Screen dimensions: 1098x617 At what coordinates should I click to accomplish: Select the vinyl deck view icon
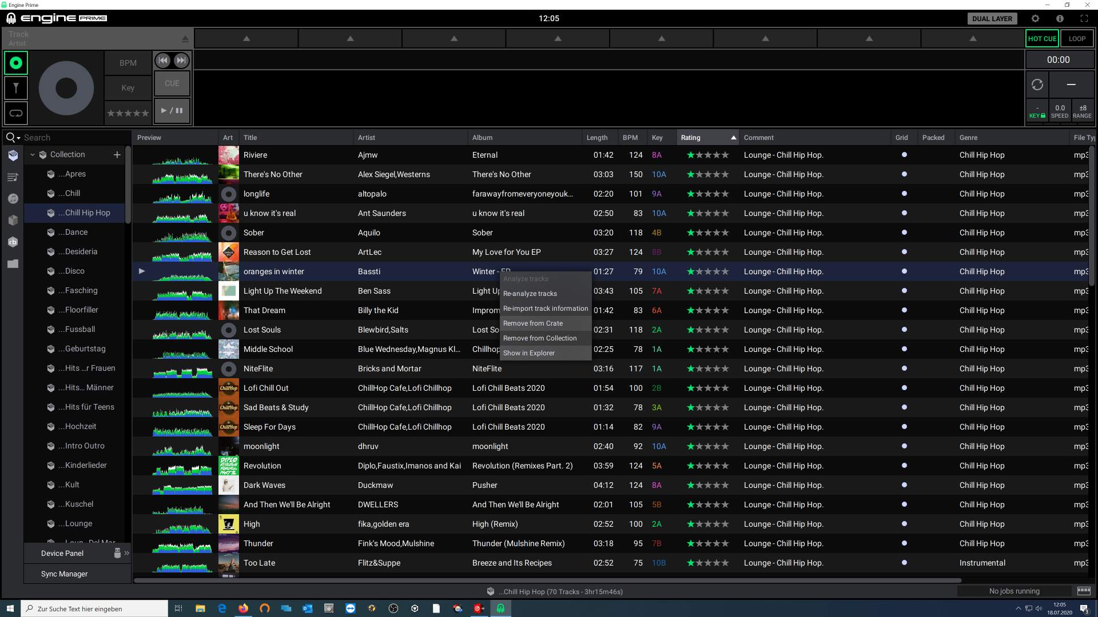[16, 63]
